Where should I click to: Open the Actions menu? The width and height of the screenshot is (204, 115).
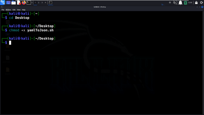point(8,10)
